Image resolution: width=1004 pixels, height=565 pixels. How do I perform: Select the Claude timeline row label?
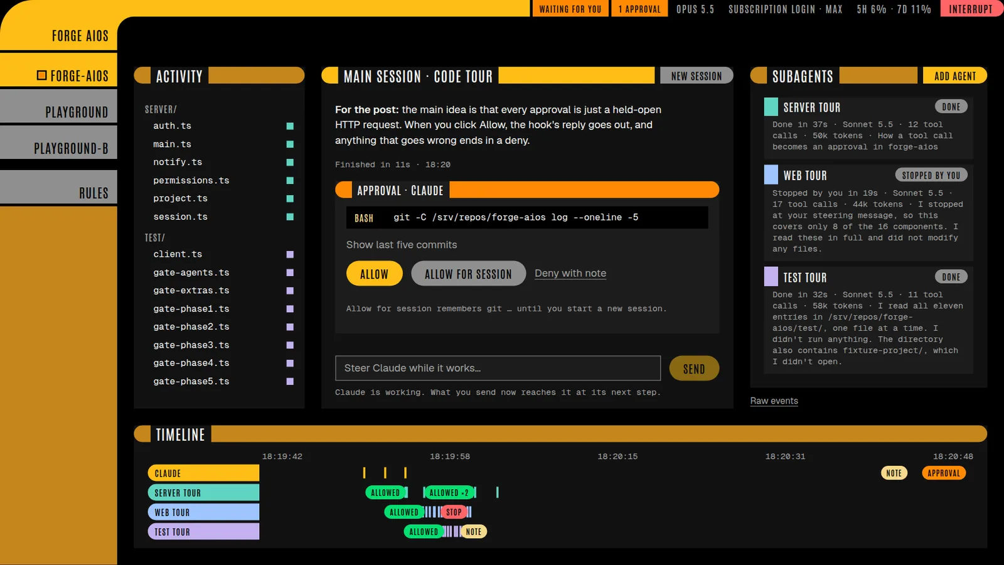[x=203, y=473]
